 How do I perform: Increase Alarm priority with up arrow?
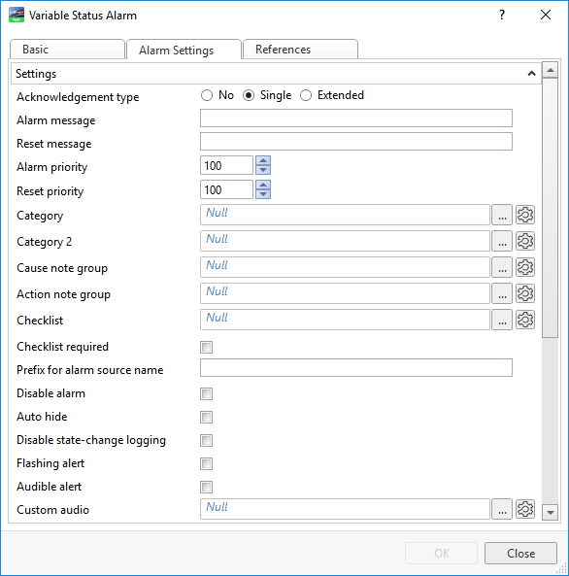(x=263, y=161)
